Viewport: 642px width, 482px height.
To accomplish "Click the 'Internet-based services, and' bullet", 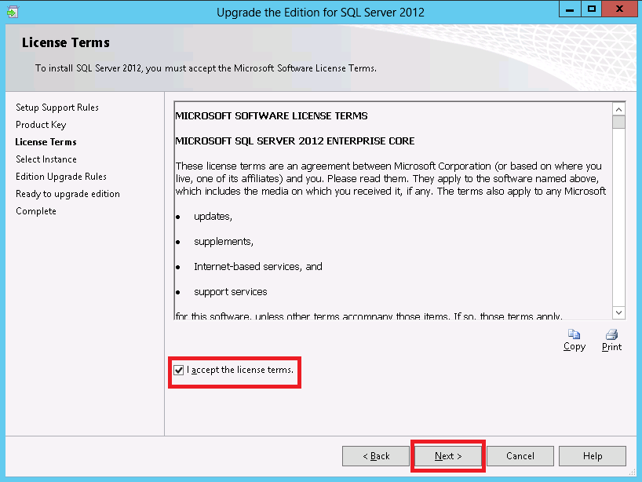I will [258, 267].
